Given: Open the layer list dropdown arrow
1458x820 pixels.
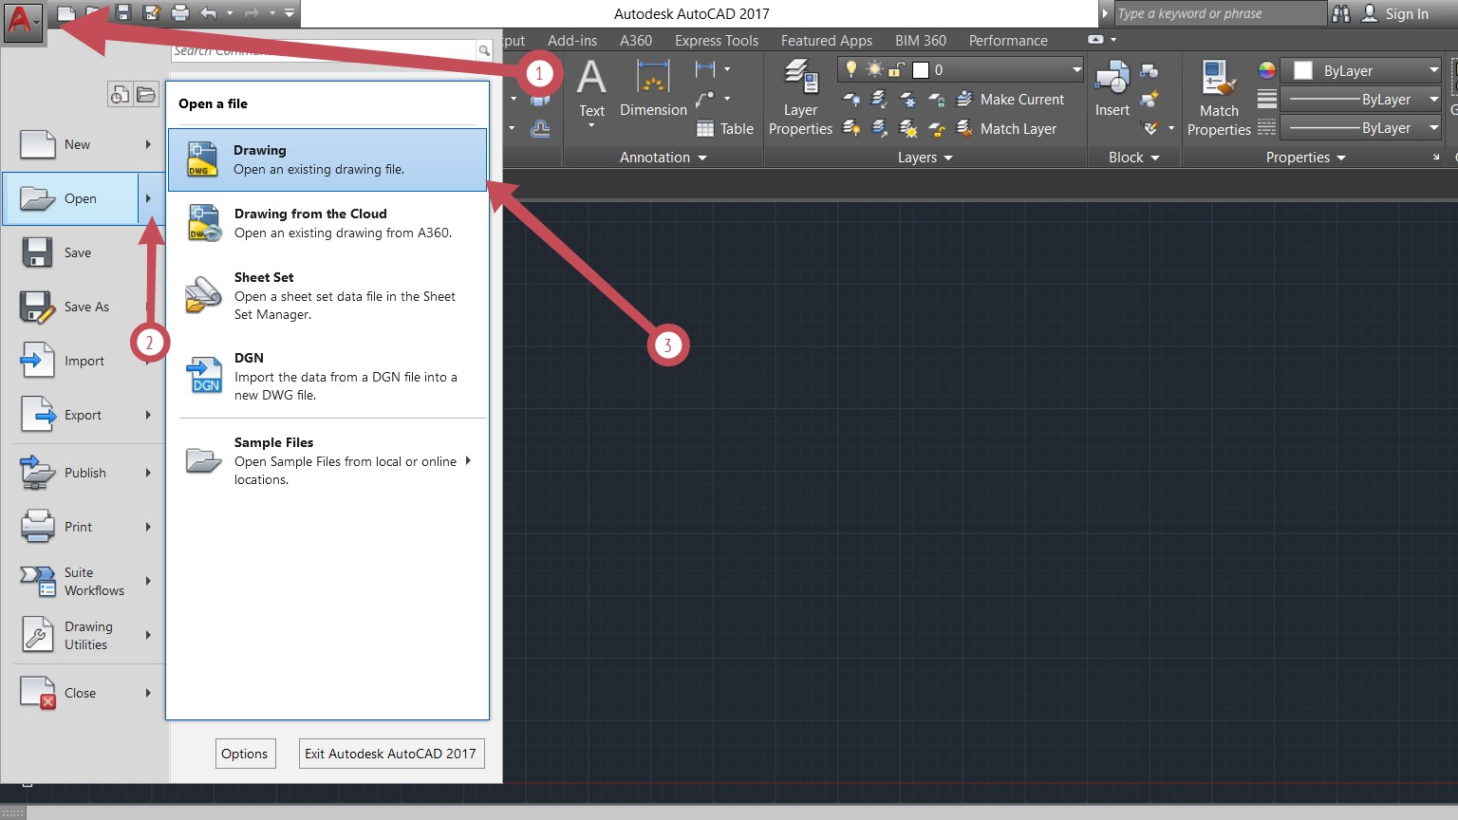Looking at the screenshot, I should click(1076, 69).
